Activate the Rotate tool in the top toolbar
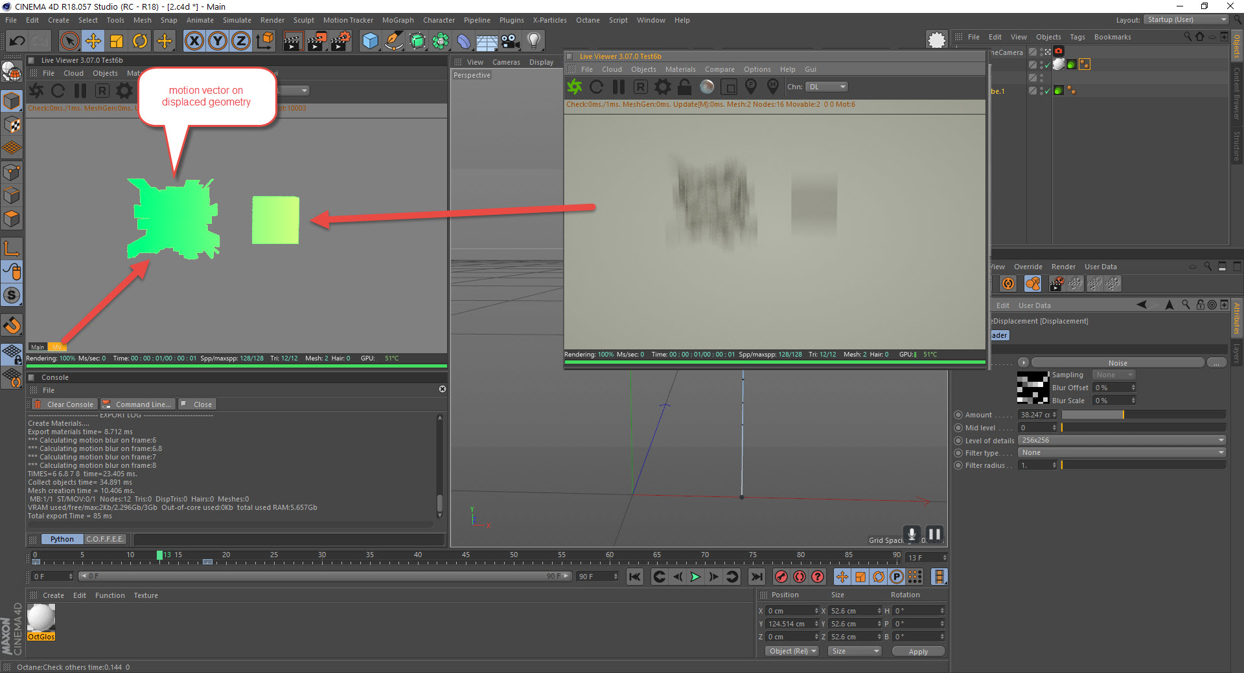 [140, 41]
